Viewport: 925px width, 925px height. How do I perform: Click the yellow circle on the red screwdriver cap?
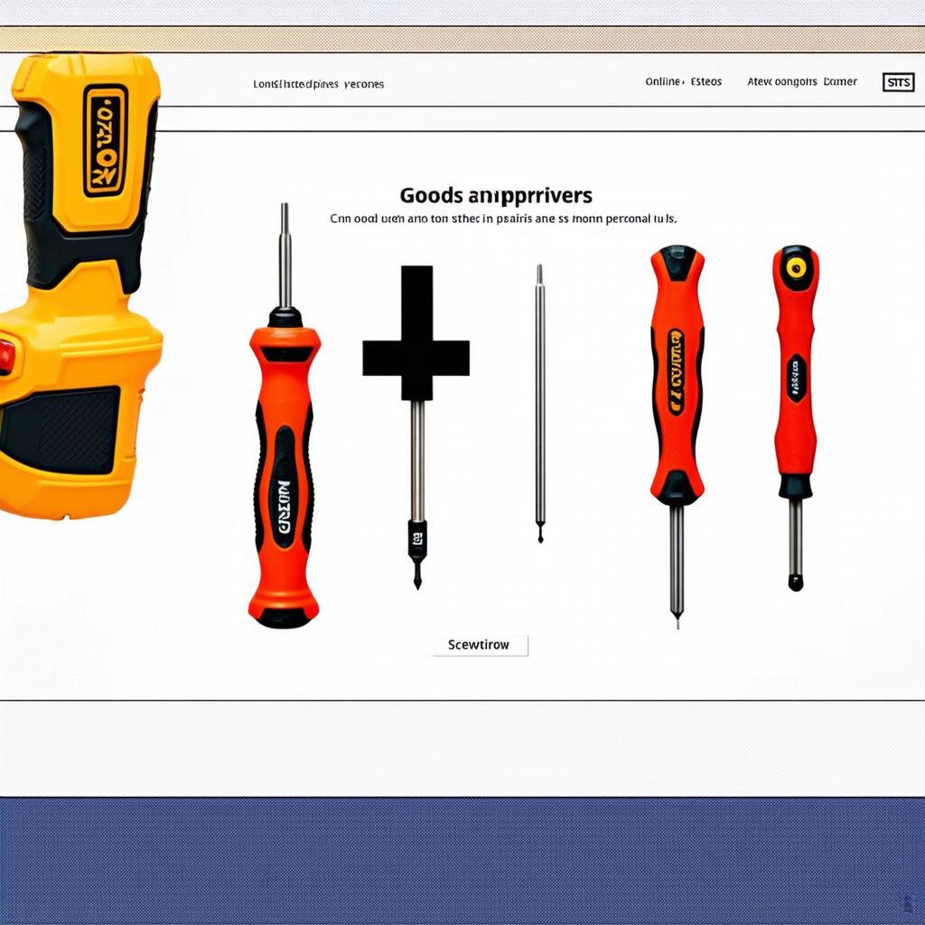click(796, 267)
